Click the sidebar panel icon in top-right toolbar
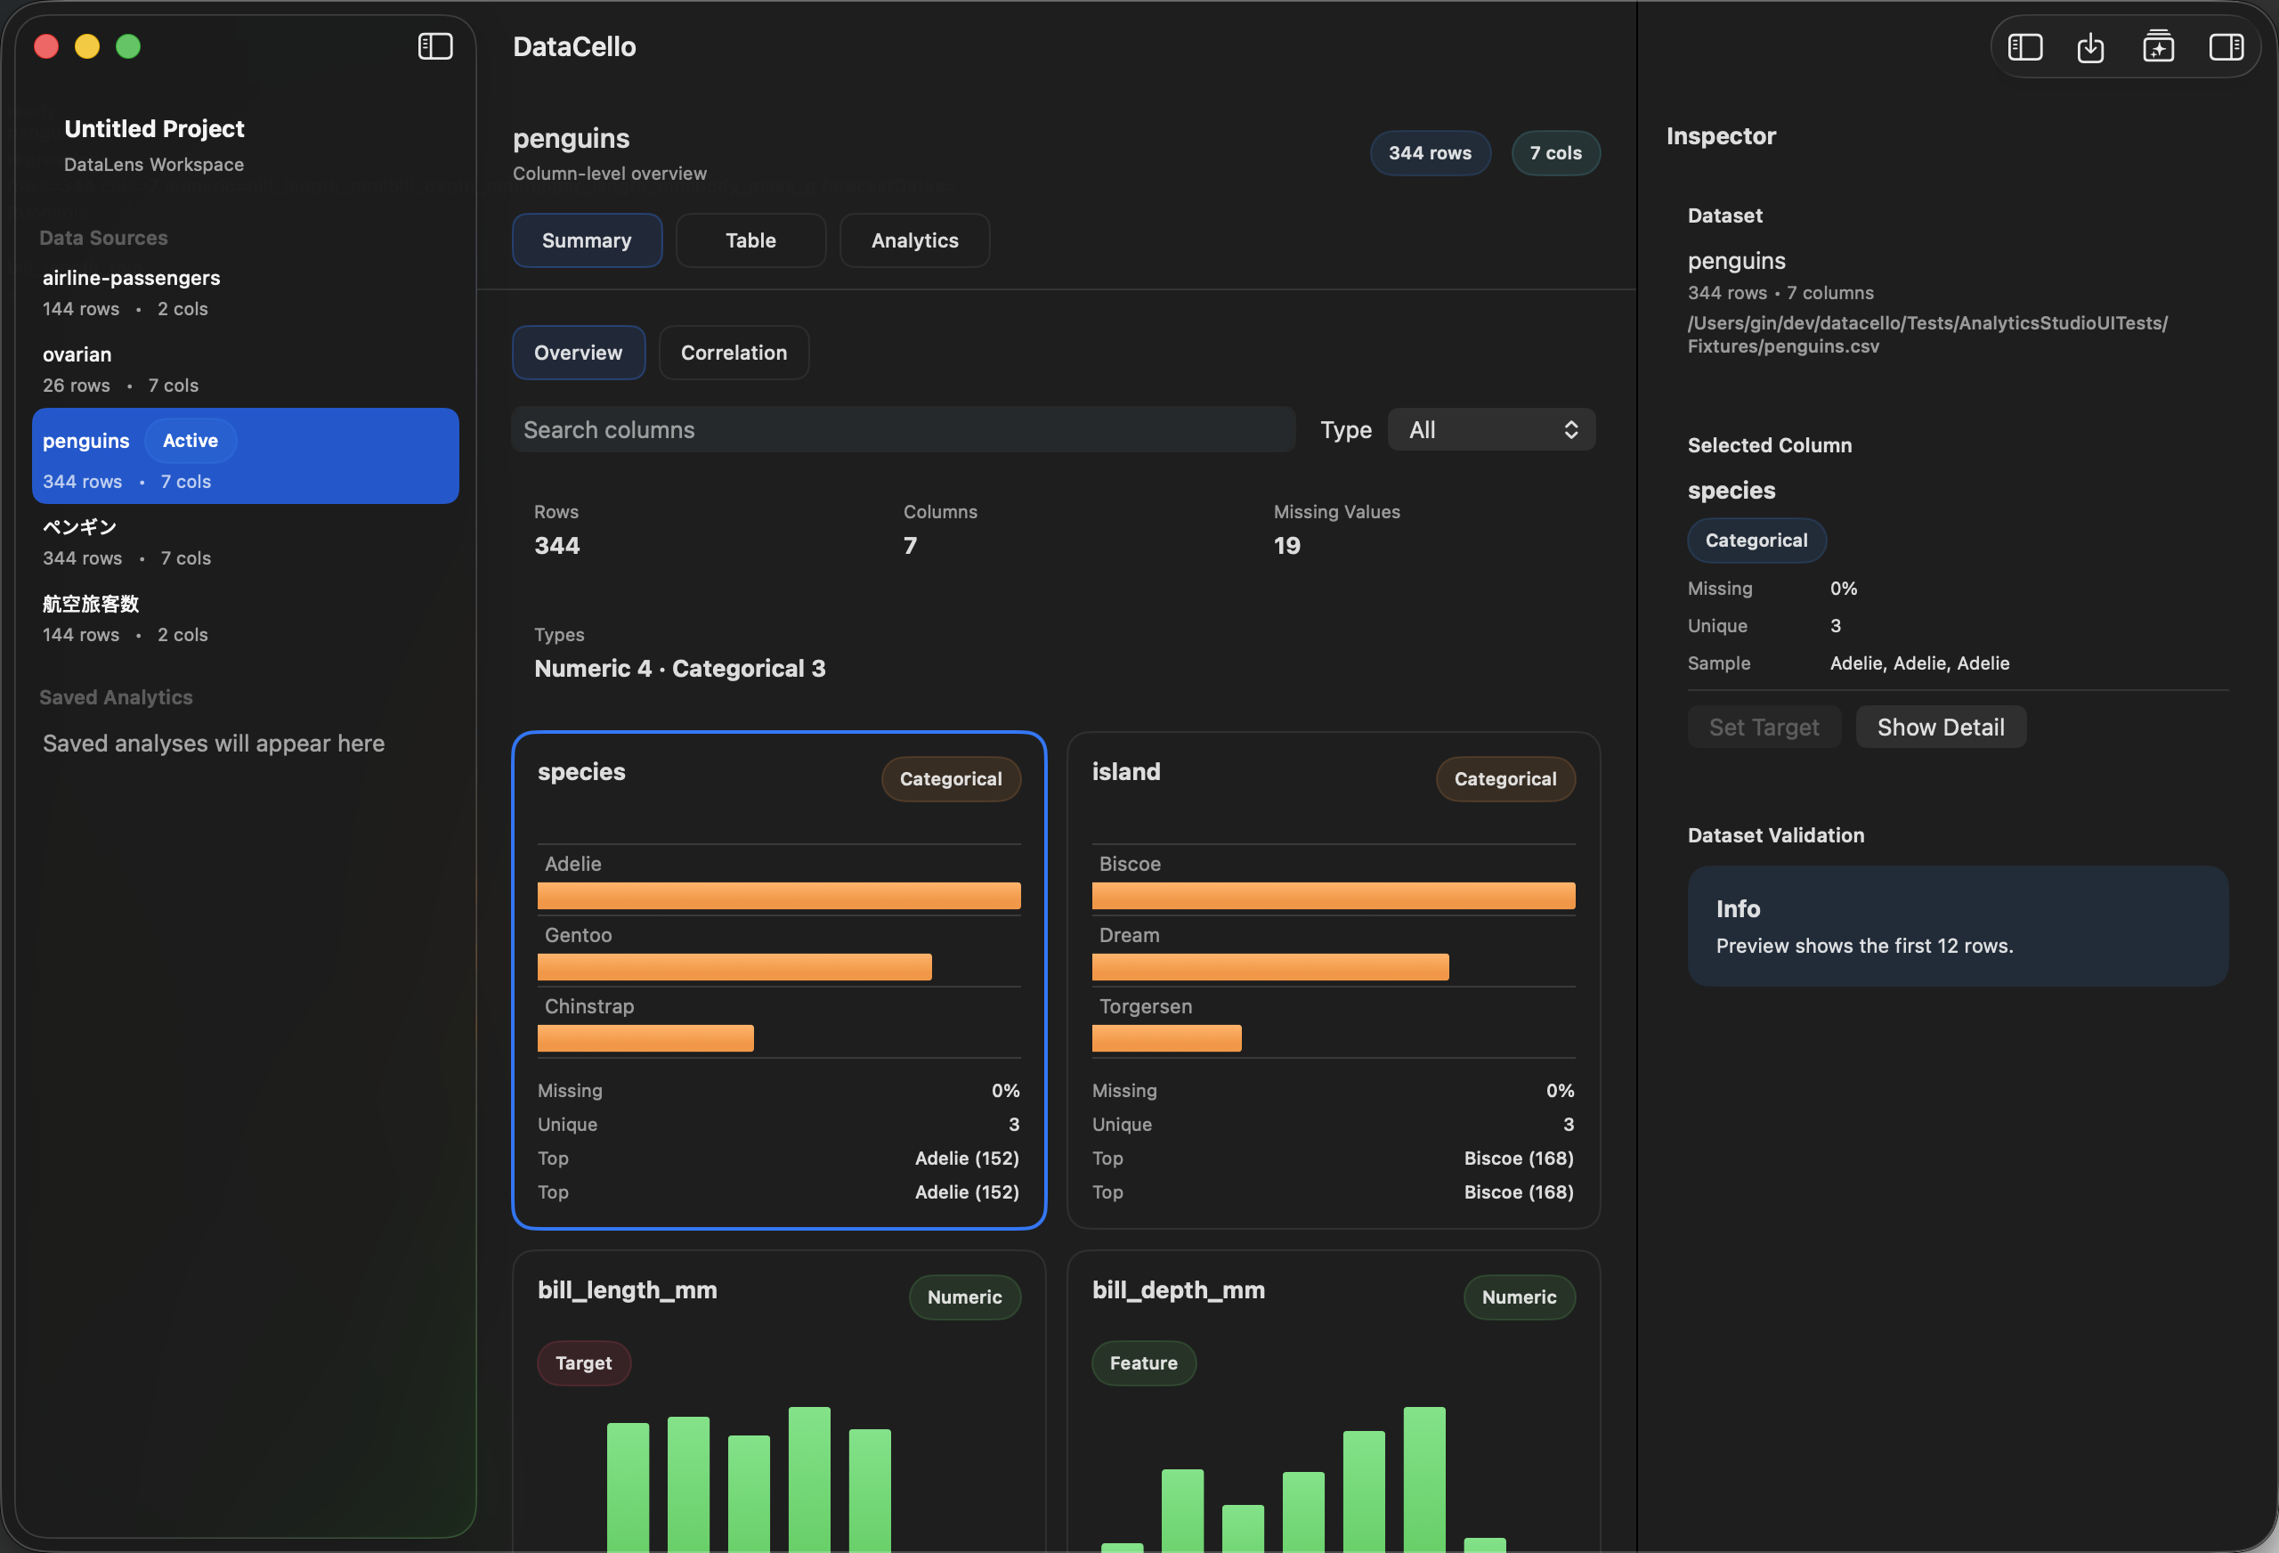The width and height of the screenshot is (2279, 1553). pyautogui.click(x=2024, y=47)
